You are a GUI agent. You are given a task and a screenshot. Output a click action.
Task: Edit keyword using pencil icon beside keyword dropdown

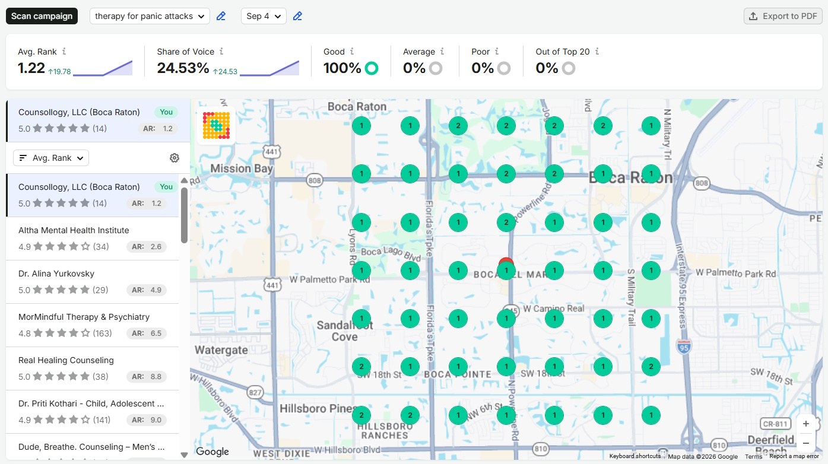[x=221, y=16]
